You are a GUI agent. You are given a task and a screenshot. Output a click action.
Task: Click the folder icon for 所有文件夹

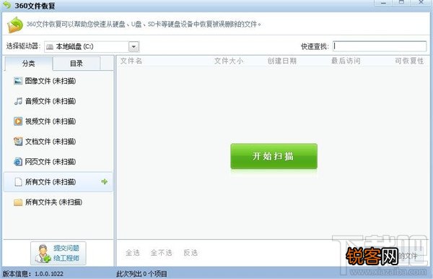tap(18, 202)
